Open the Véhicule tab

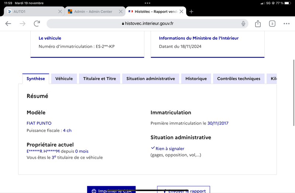coord(64,79)
